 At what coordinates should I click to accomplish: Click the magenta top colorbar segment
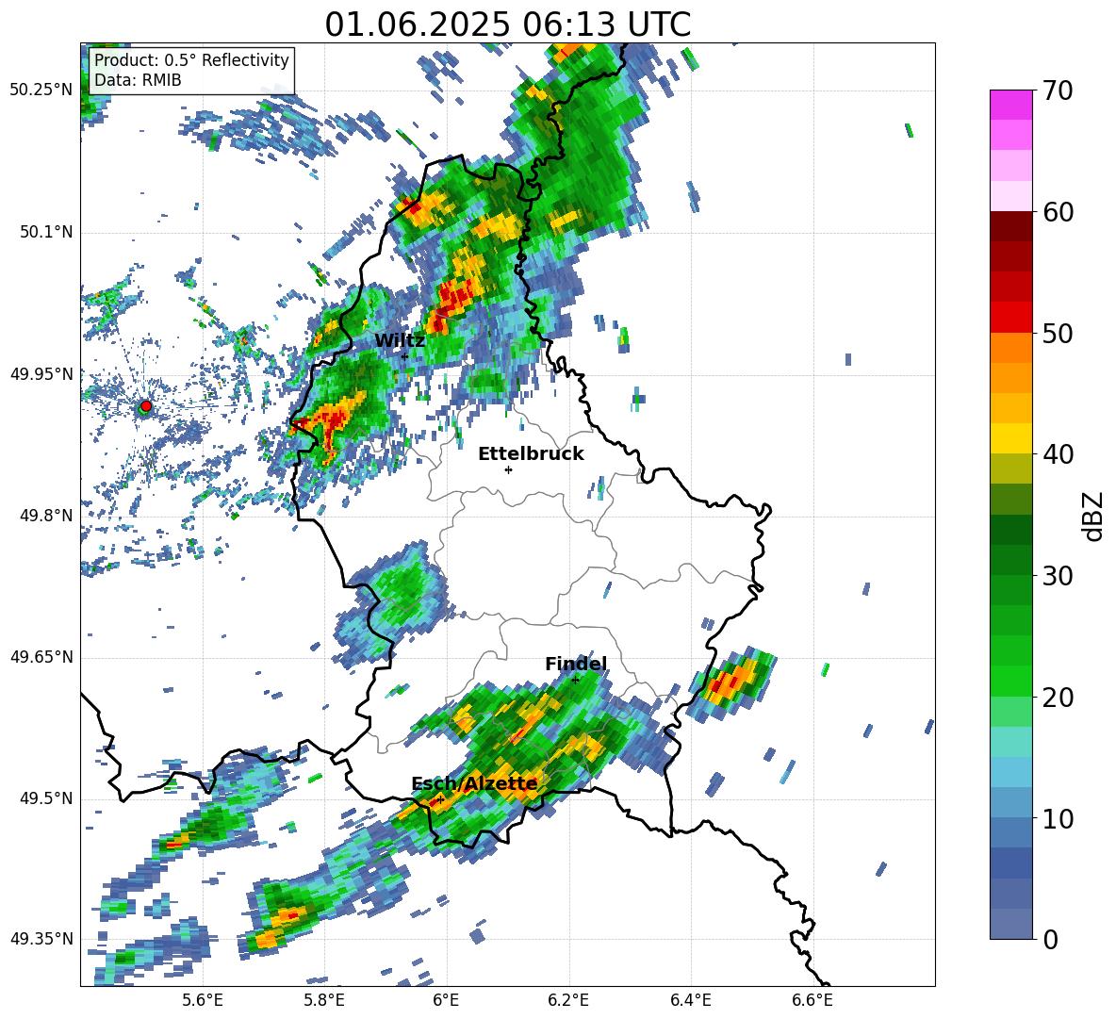(x=1010, y=105)
